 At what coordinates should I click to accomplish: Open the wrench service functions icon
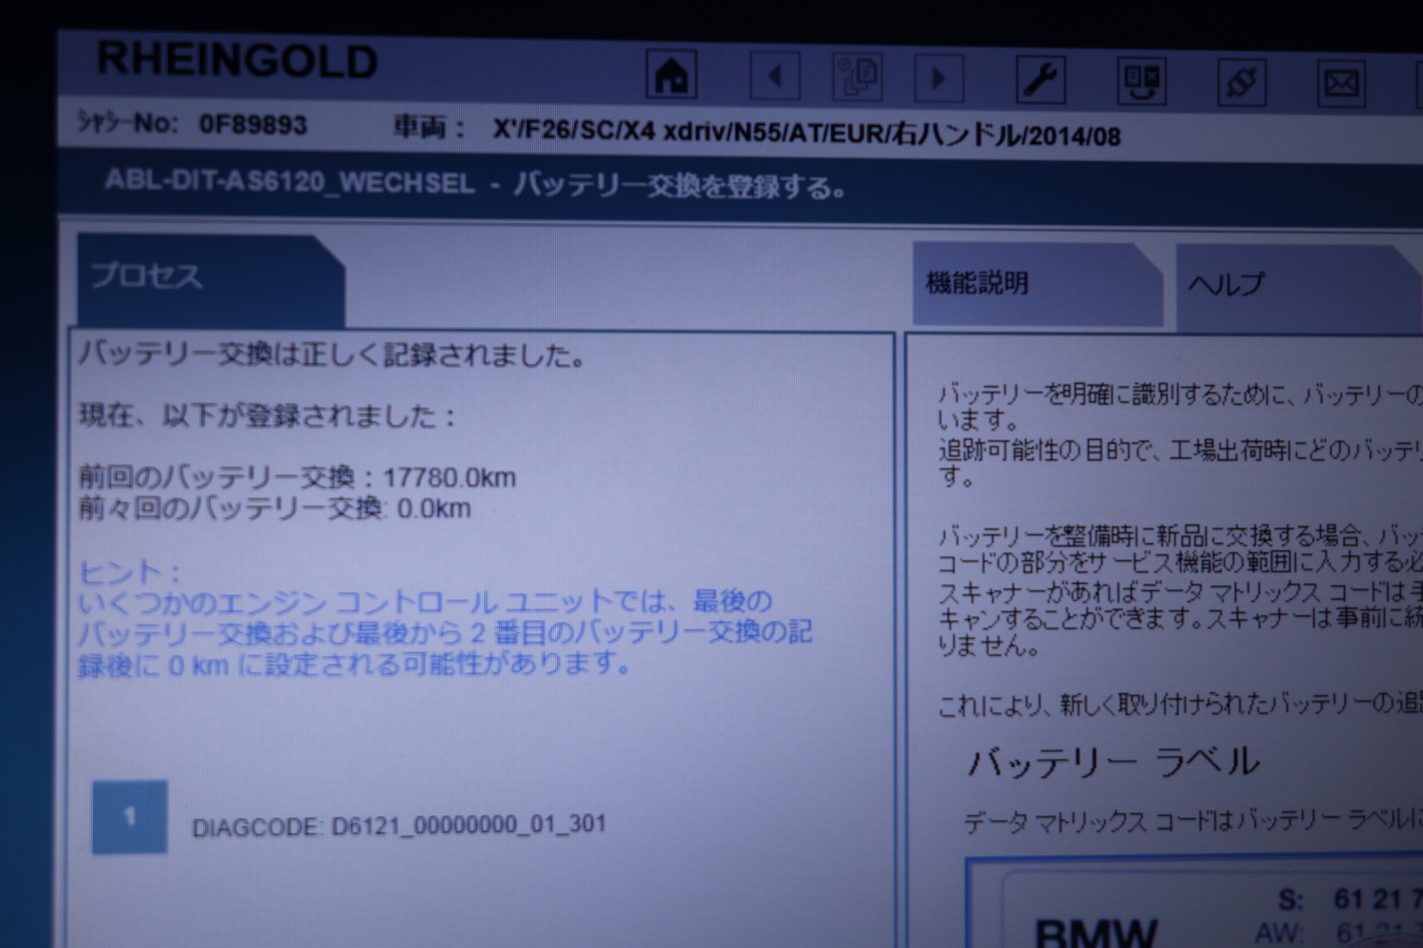pos(1041,80)
